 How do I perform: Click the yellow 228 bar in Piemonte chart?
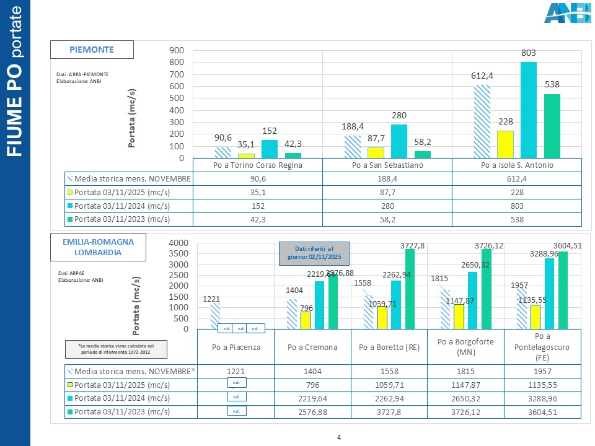(505, 144)
